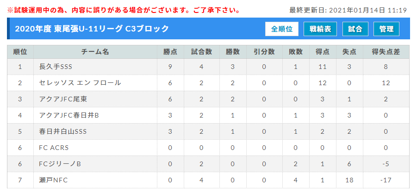Click the 管理 button
417x193 pixels.
coord(386,29)
